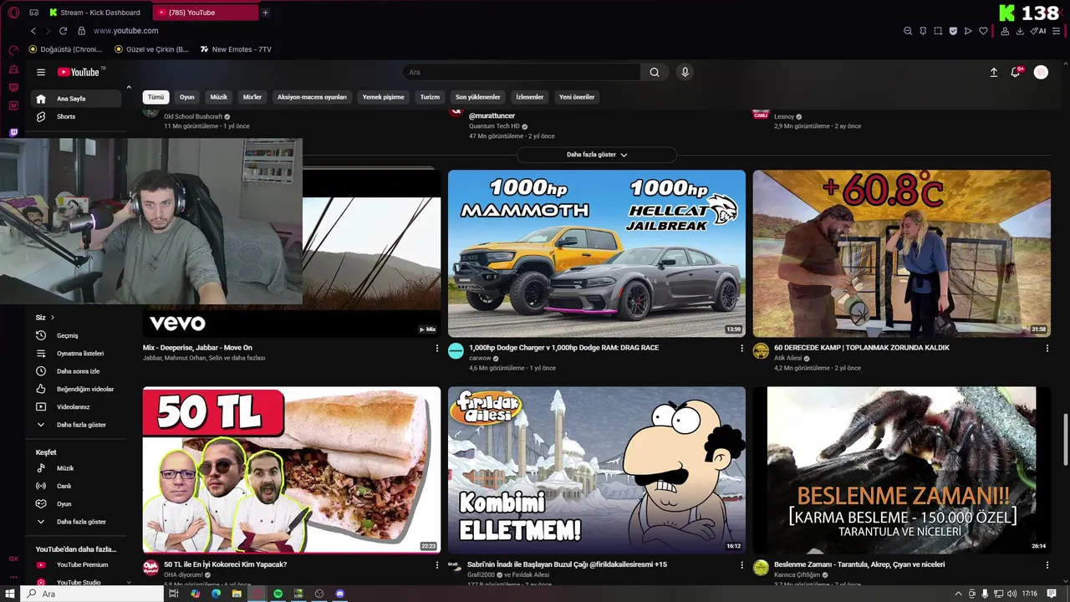The width and height of the screenshot is (1070, 602).
Task: Open the account avatar menu
Action: 1041,72
